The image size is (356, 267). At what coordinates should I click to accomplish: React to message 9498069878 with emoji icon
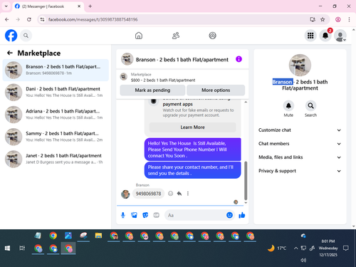click(170, 194)
